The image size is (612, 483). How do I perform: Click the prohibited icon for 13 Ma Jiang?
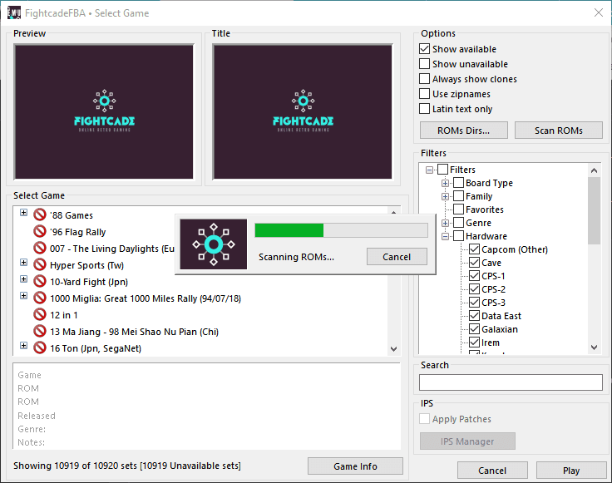[x=40, y=331]
